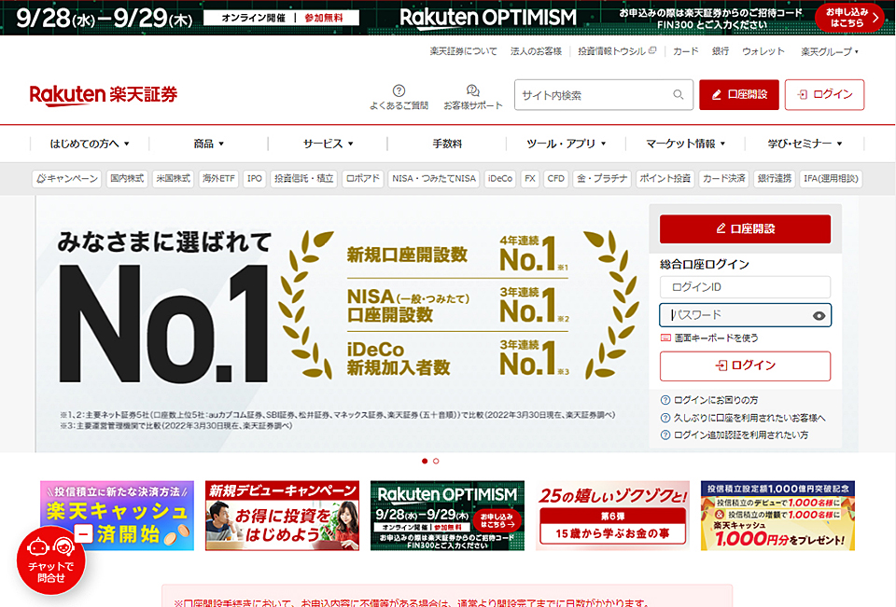The width and height of the screenshot is (896, 607).
Task: Open 楽天証券について link
Action: pos(464,51)
